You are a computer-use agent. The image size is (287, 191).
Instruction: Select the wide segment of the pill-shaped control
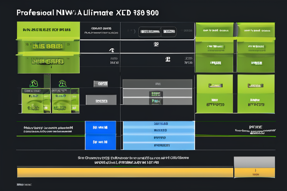click(x=150, y=32)
